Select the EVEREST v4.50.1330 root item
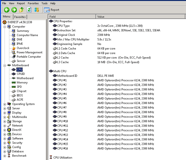Image resolution: width=186 pixels, height=160 pixels. (x=17, y=22)
